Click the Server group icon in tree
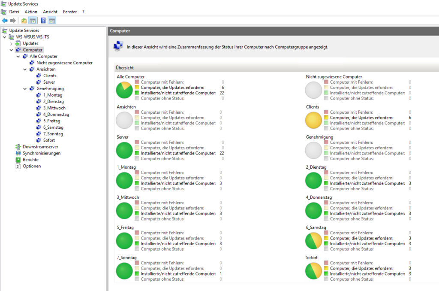This screenshot has height=291, width=439. (x=39, y=82)
